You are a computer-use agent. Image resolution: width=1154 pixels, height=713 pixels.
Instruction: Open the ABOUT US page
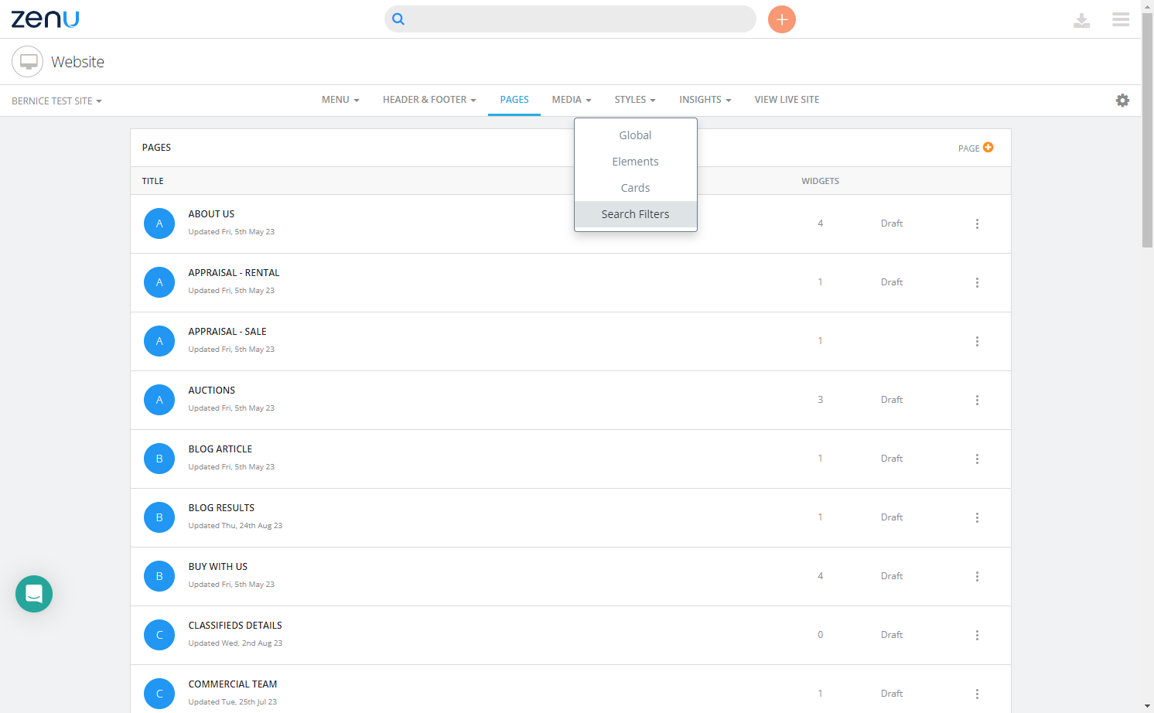coord(211,214)
